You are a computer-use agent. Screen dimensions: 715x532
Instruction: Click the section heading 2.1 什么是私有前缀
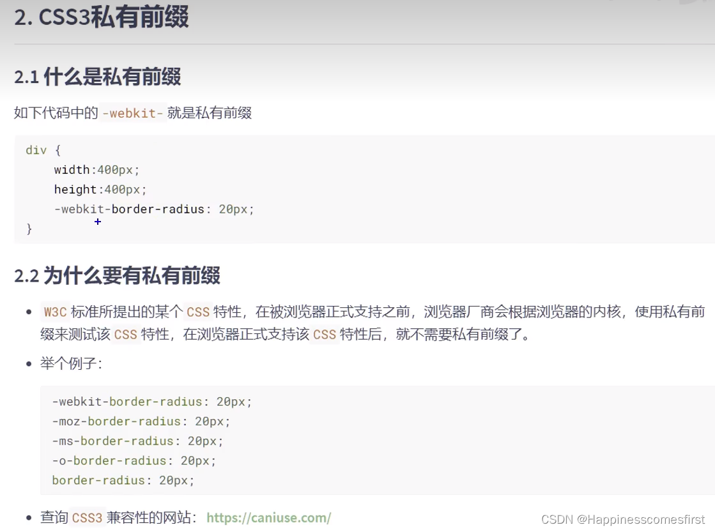point(98,77)
